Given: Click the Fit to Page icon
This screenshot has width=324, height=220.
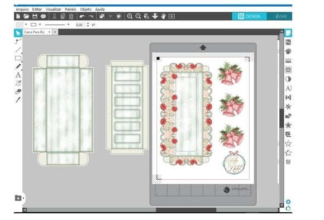Looking at the screenshot, I should pos(171,16).
